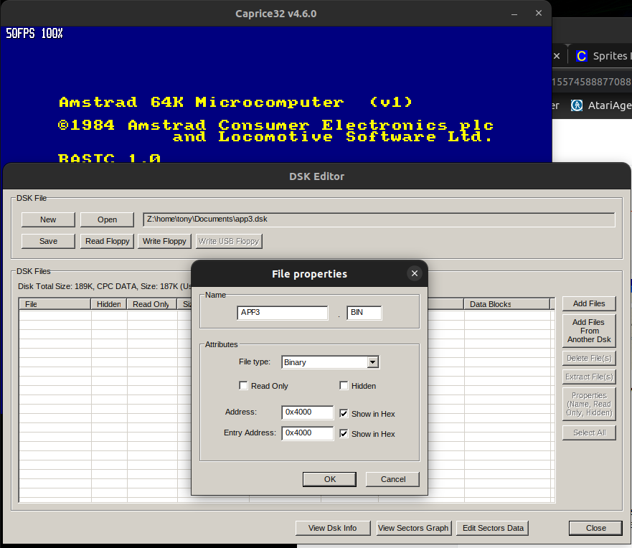632x548 pixels.
Task: Click the Properties (Name, Read Only, Hidden) button
Action: click(589, 404)
